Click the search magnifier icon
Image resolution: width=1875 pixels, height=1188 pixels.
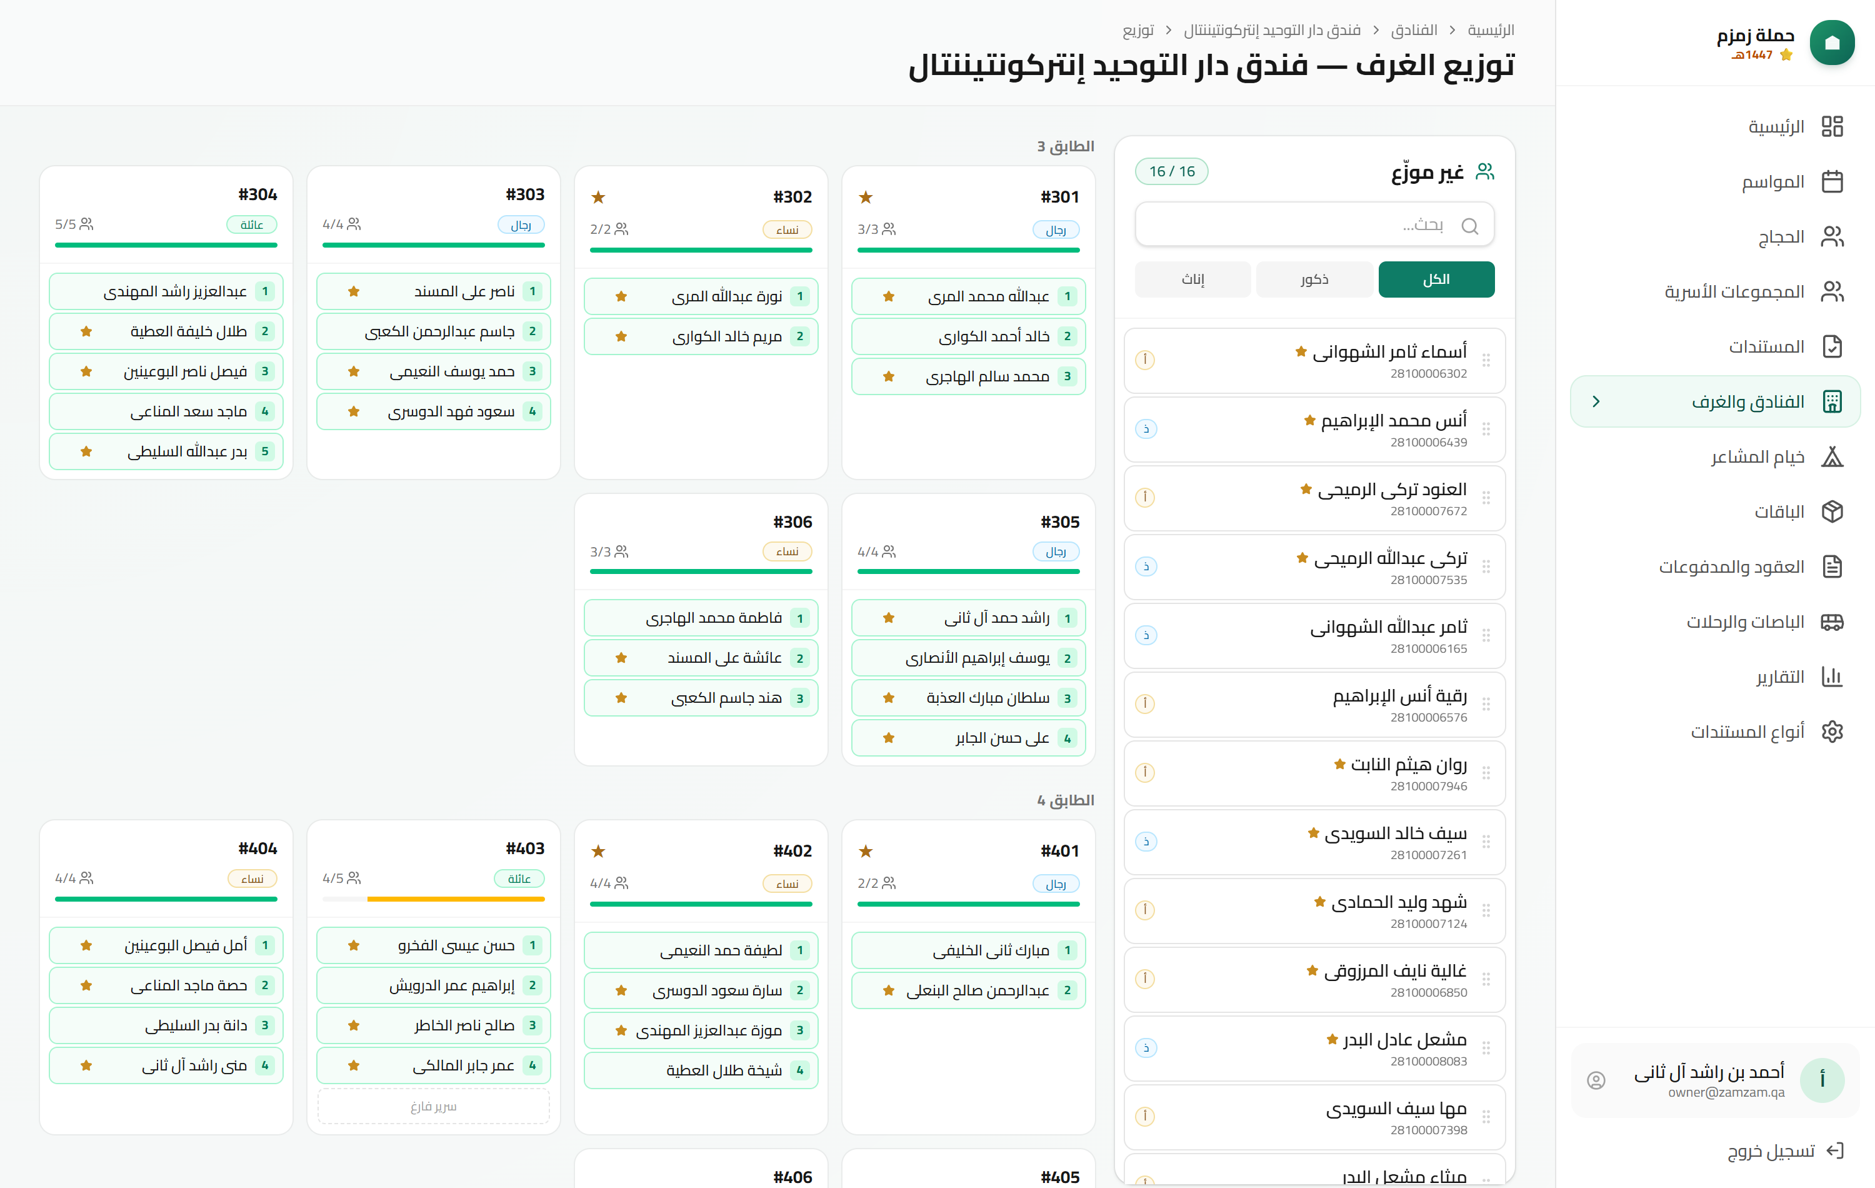click(x=1469, y=226)
